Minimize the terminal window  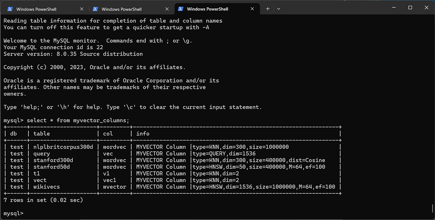pos(394,7)
